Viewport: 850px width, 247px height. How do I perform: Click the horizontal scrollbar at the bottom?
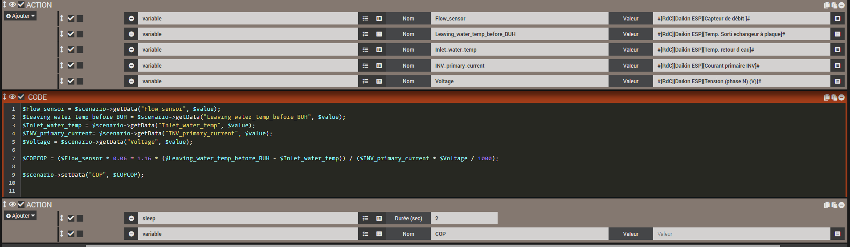[x=432, y=245]
